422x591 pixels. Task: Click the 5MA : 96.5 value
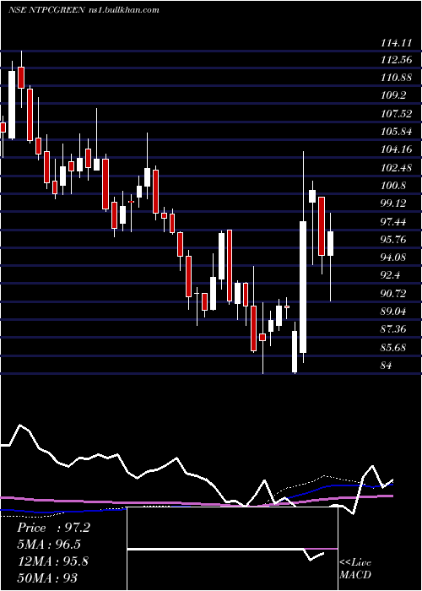point(49,545)
